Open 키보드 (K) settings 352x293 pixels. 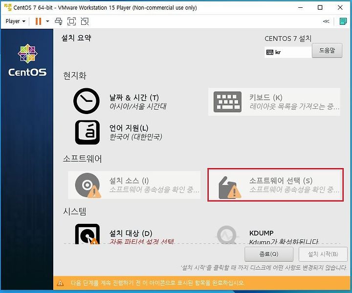(266, 98)
